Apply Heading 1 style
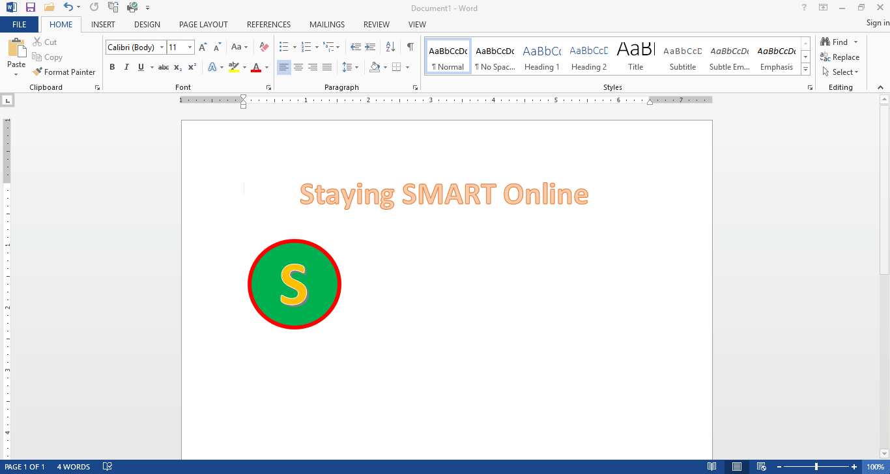This screenshot has width=890, height=474. pyautogui.click(x=542, y=57)
